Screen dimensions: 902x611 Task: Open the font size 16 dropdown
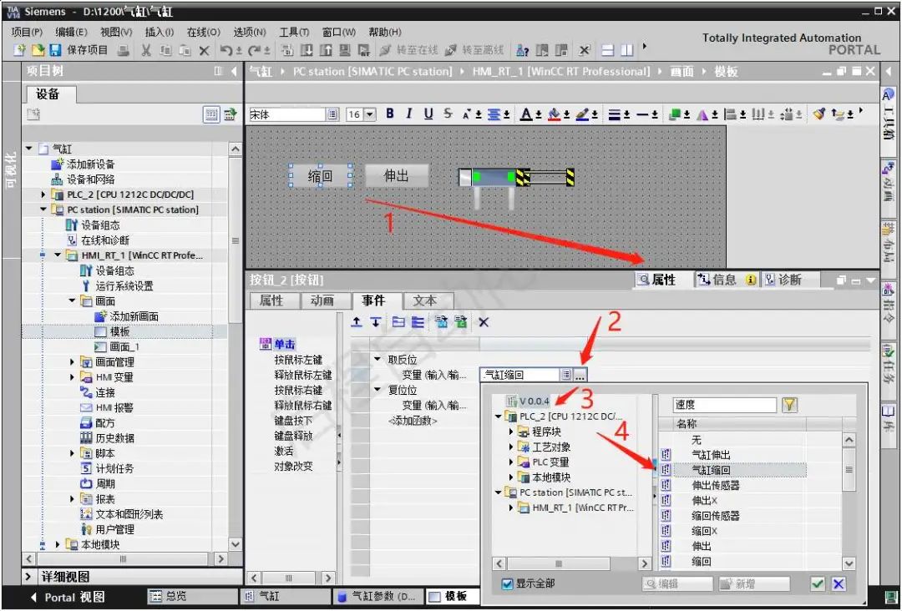370,114
